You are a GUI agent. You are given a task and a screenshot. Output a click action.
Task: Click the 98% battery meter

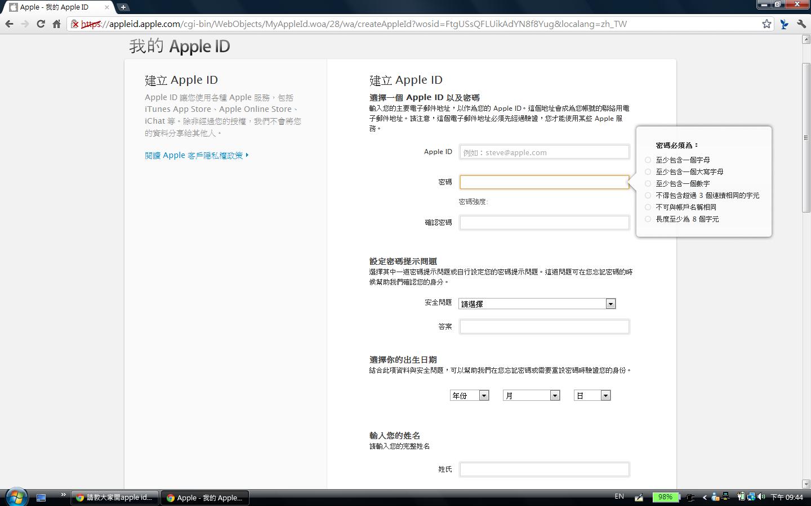coord(665,497)
